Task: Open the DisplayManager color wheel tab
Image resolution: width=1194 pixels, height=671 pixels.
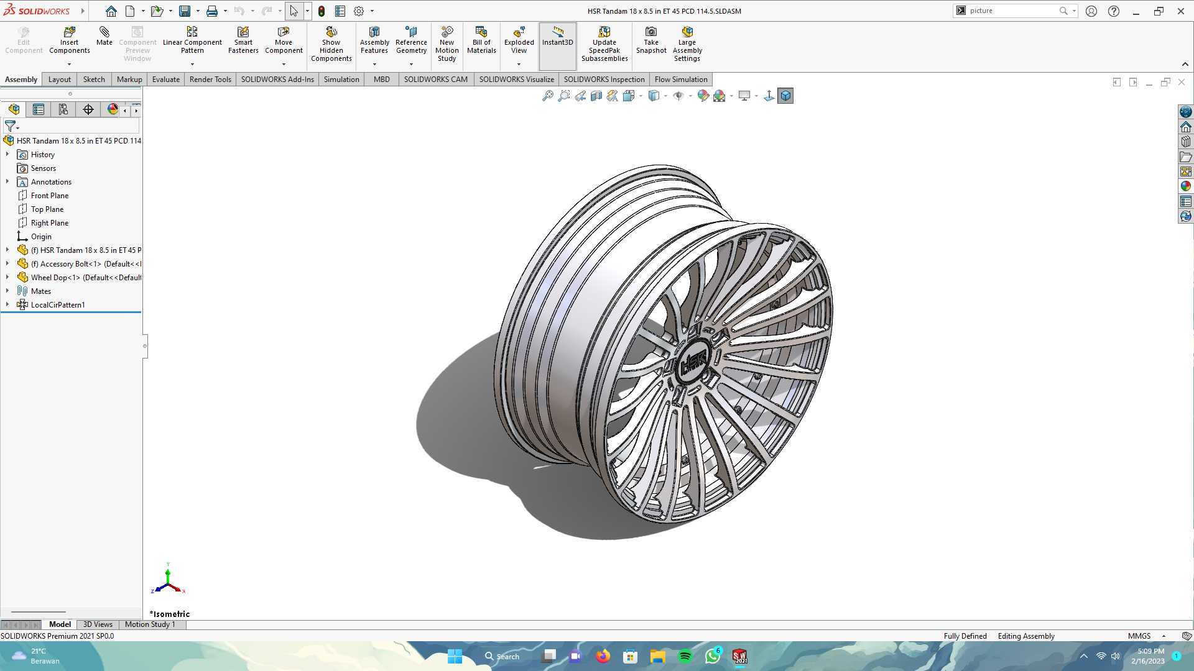Action: pyautogui.click(x=113, y=109)
